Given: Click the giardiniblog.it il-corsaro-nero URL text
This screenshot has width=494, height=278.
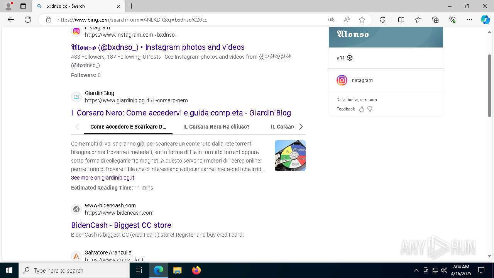Looking at the screenshot, I should click(137, 100).
